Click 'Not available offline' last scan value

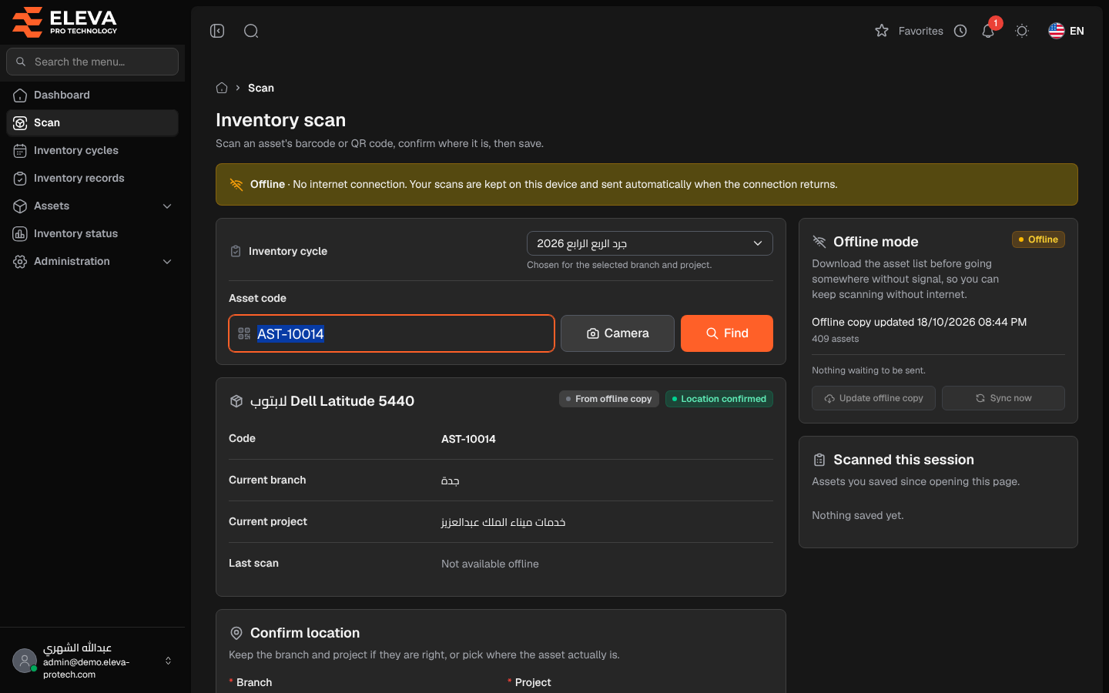pos(490,564)
